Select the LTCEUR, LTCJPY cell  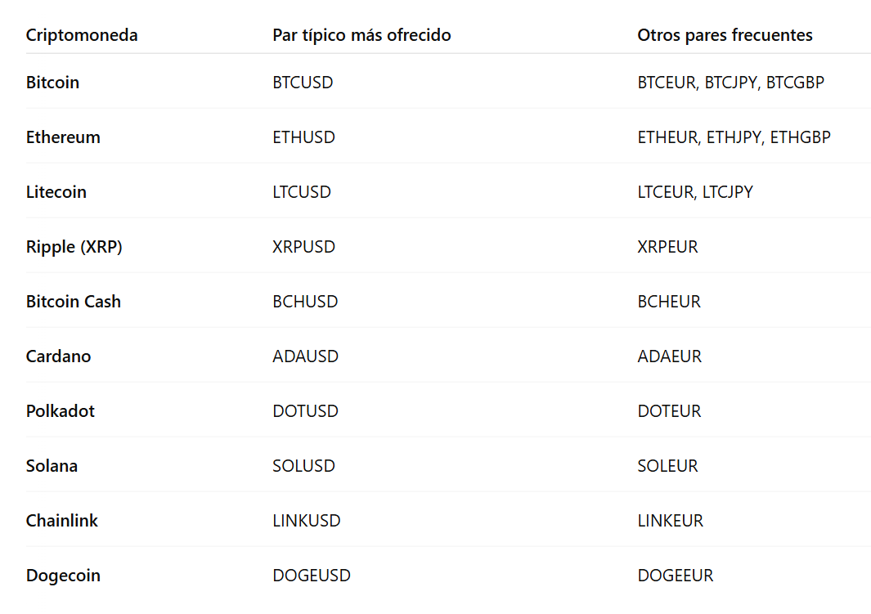pyautogui.click(x=695, y=192)
